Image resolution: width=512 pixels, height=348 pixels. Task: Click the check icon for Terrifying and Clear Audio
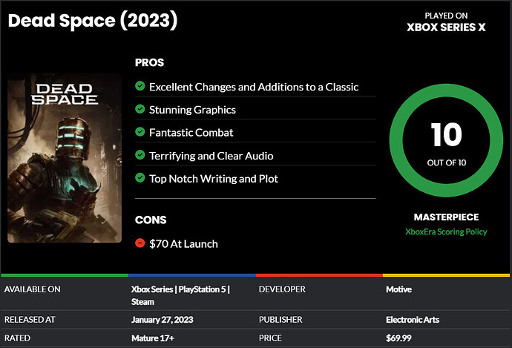(140, 155)
